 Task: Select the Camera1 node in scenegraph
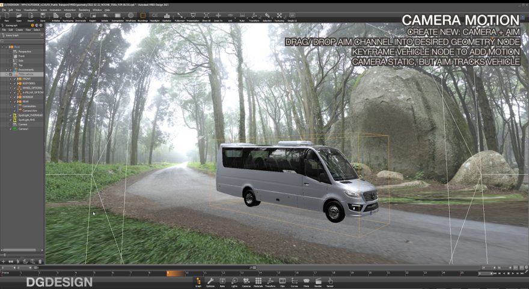pyautogui.click(x=23, y=128)
